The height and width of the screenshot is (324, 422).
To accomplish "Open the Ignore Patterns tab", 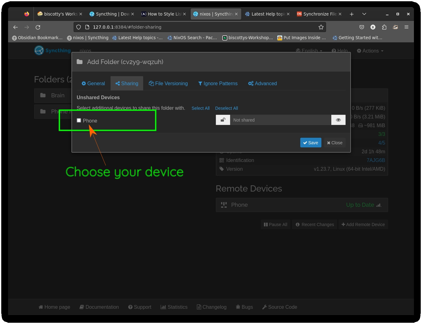I will click(x=218, y=83).
